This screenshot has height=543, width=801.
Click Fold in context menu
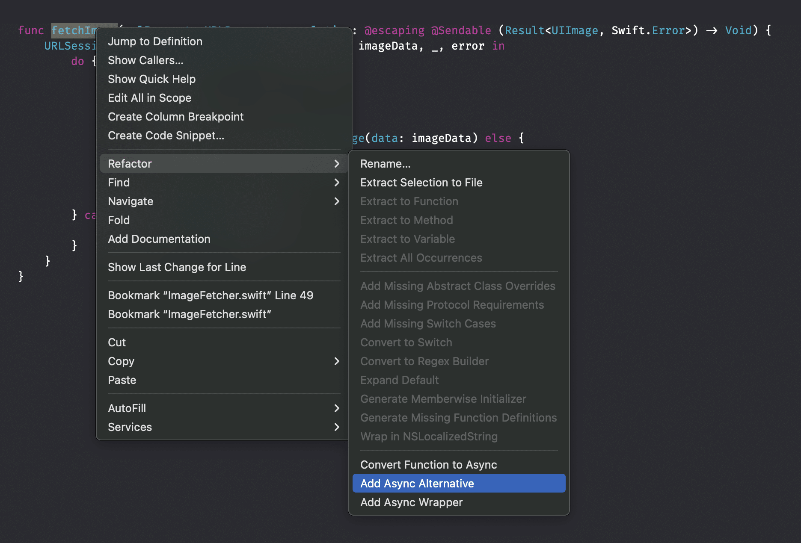(x=119, y=220)
